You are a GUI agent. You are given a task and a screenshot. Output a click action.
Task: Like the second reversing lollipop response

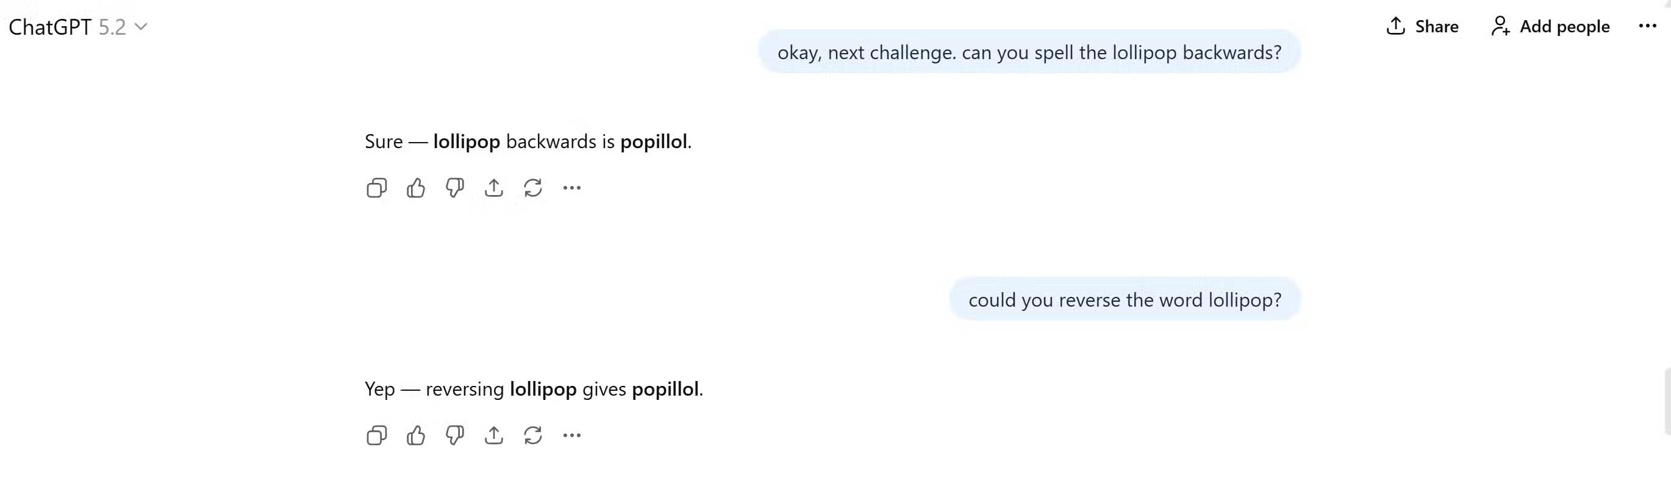[x=416, y=436]
